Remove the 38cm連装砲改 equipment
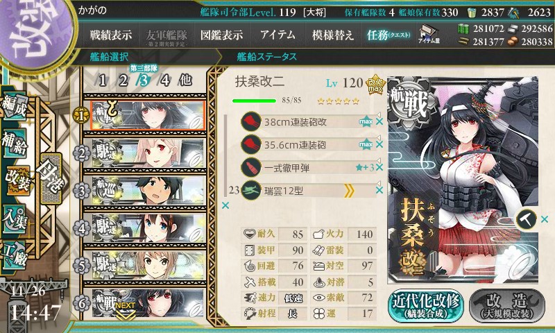This screenshot has width=555, height=333. (x=379, y=121)
